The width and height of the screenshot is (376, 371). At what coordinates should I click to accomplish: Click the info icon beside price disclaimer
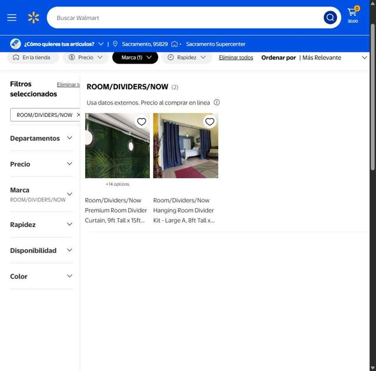click(217, 102)
